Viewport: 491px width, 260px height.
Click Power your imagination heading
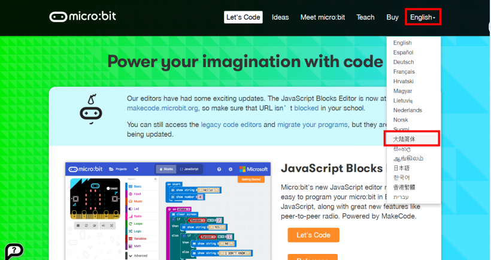click(245, 61)
